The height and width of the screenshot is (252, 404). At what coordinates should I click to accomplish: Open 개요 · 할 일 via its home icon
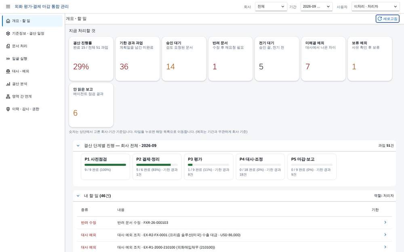tap(8, 21)
